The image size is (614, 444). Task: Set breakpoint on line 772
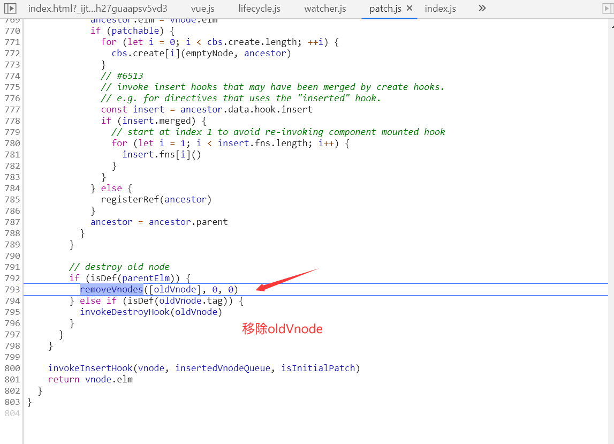click(12, 54)
